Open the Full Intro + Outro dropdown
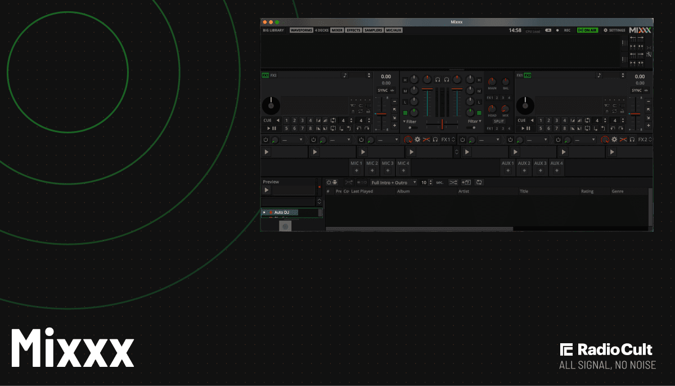 (394, 182)
